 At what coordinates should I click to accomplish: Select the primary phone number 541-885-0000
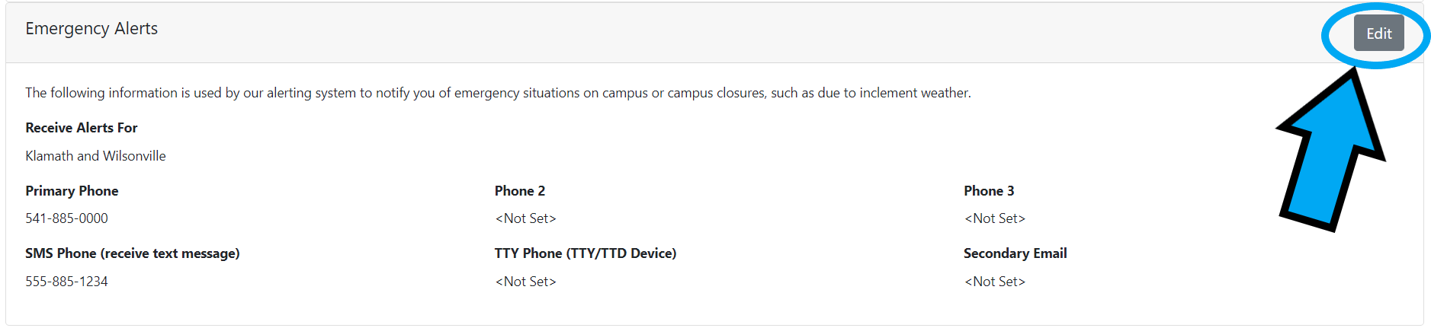[x=66, y=218]
